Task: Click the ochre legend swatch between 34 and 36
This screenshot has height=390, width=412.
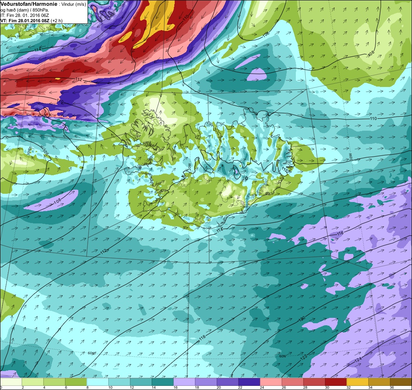Action: [379, 382]
